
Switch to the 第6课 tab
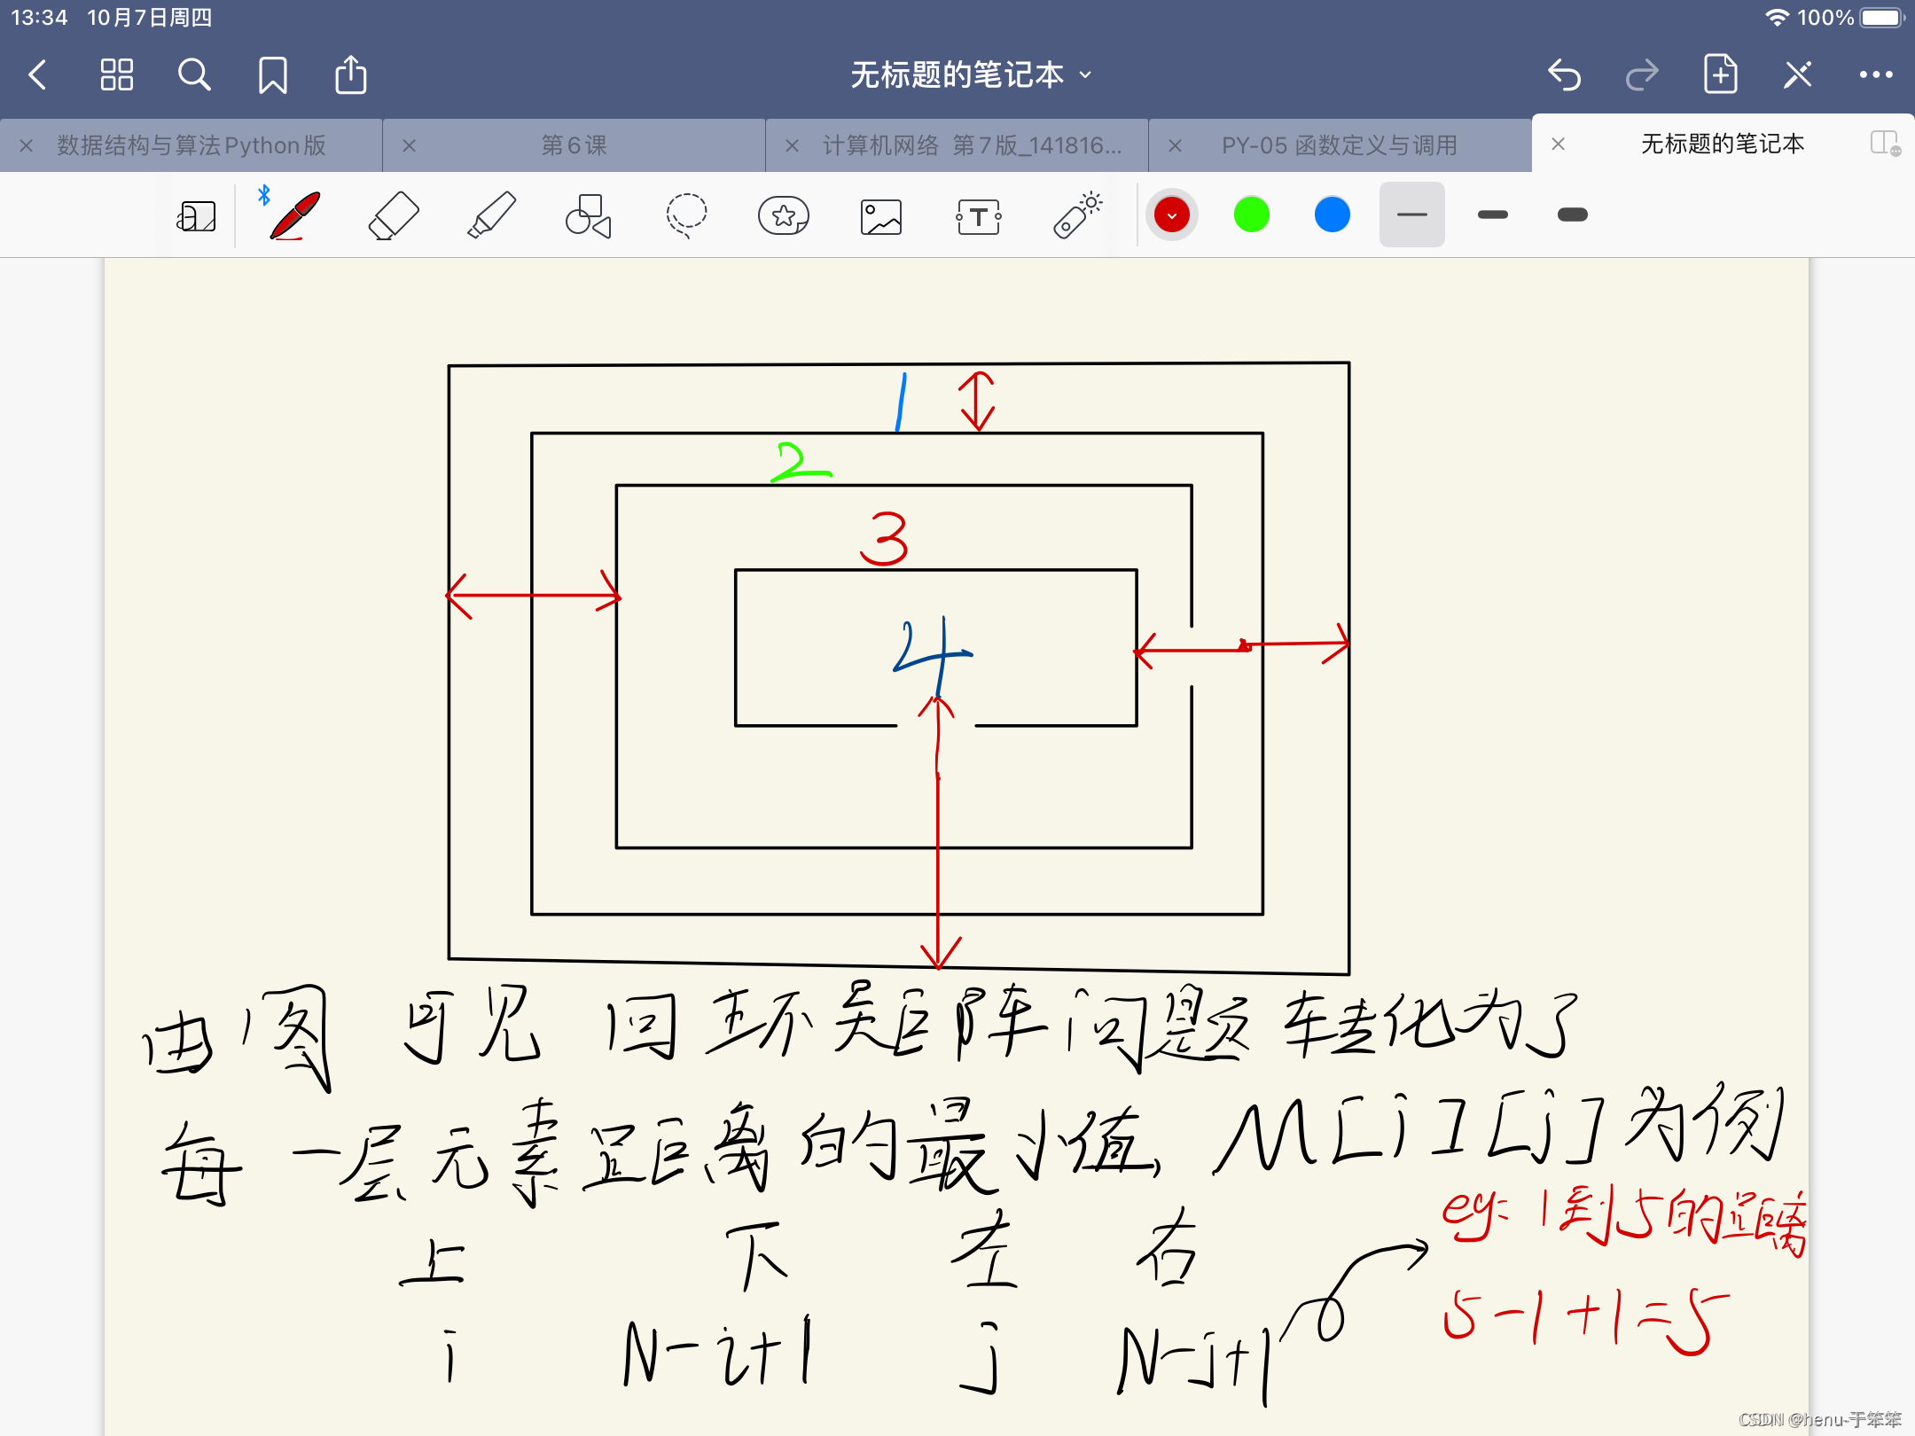(x=574, y=145)
